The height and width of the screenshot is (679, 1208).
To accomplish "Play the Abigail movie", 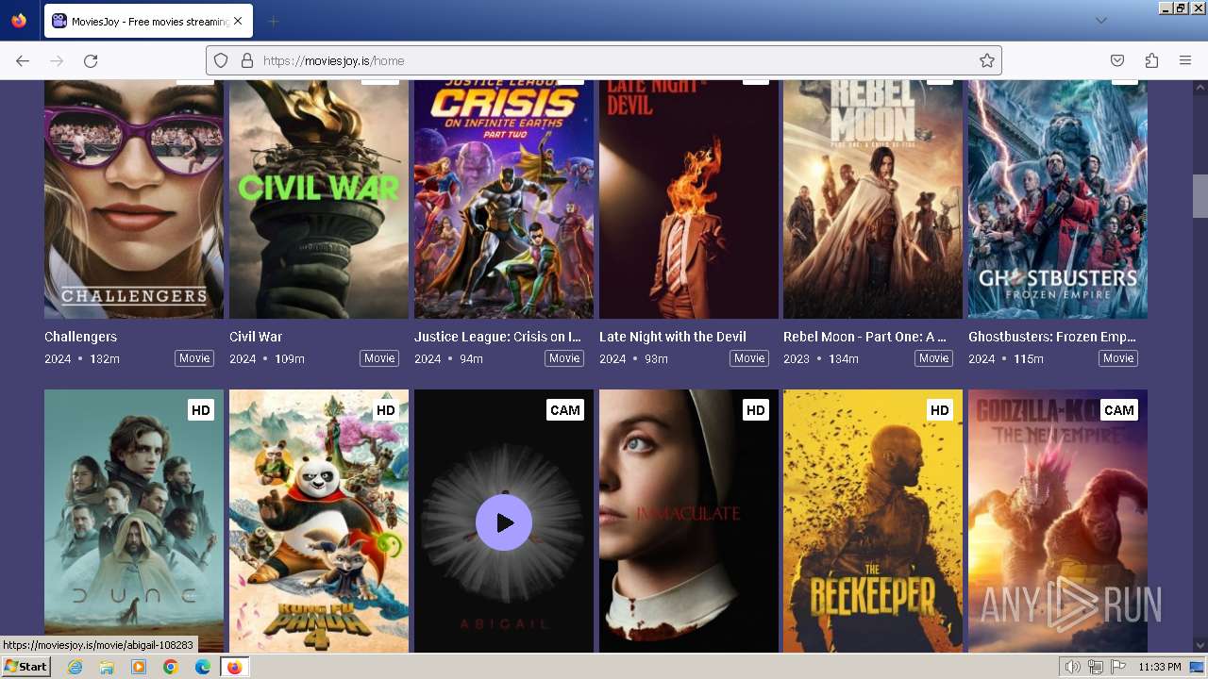I will (504, 522).
